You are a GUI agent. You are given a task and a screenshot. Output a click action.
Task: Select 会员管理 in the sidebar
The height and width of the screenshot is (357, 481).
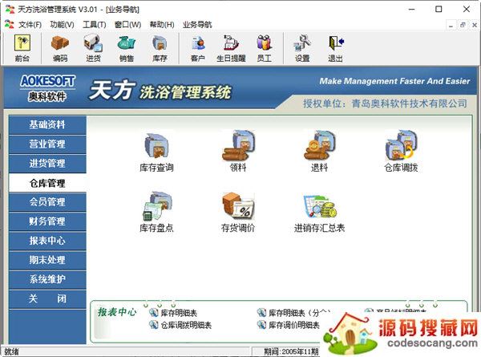point(47,202)
